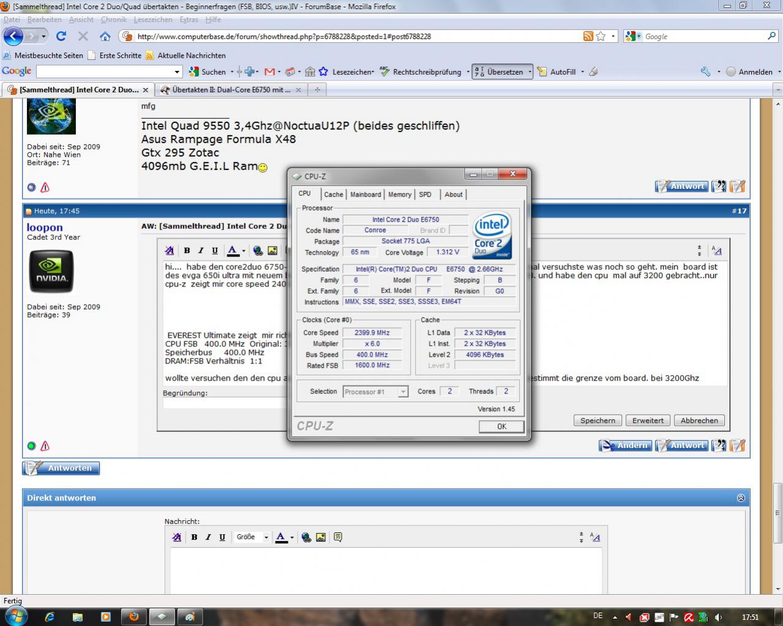Click italic icon in Direkt antworten editor

208,537
